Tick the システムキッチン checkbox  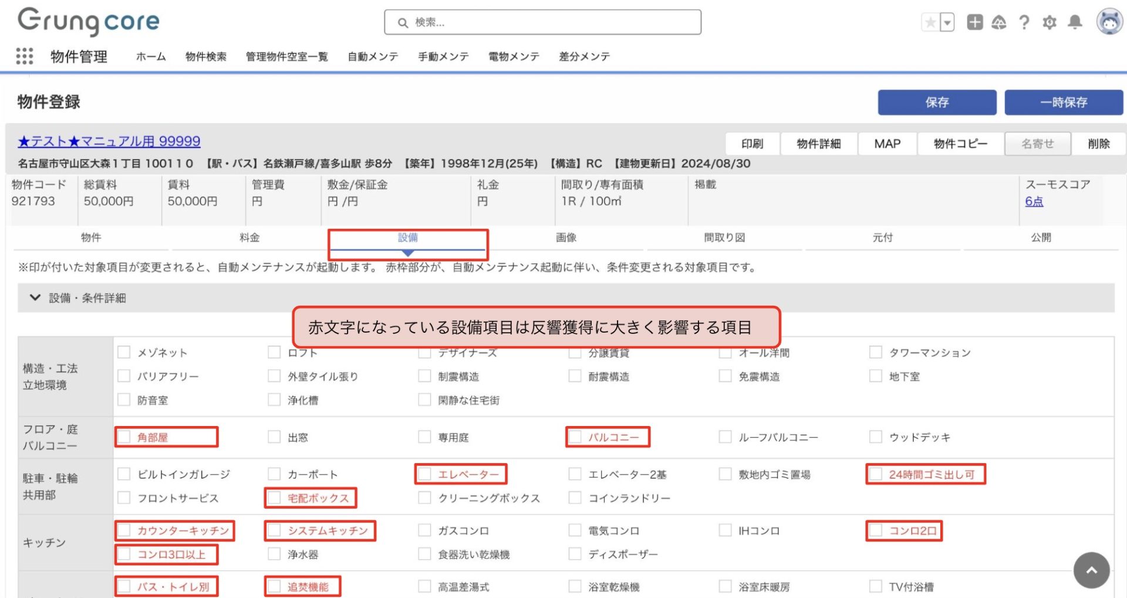tap(274, 531)
